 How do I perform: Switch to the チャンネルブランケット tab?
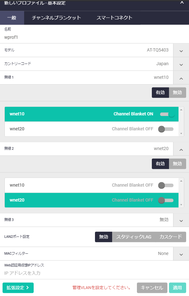(56, 18)
